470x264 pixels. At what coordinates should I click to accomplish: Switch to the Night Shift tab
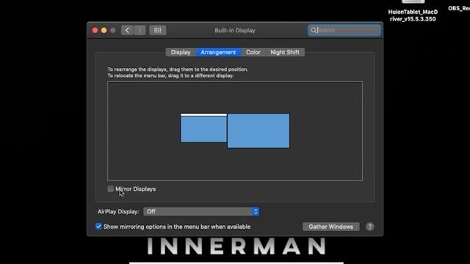(285, 52)
